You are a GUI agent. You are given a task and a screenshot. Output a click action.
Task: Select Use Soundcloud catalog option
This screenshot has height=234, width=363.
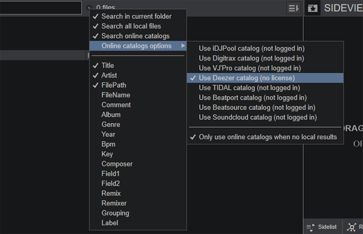265,117
